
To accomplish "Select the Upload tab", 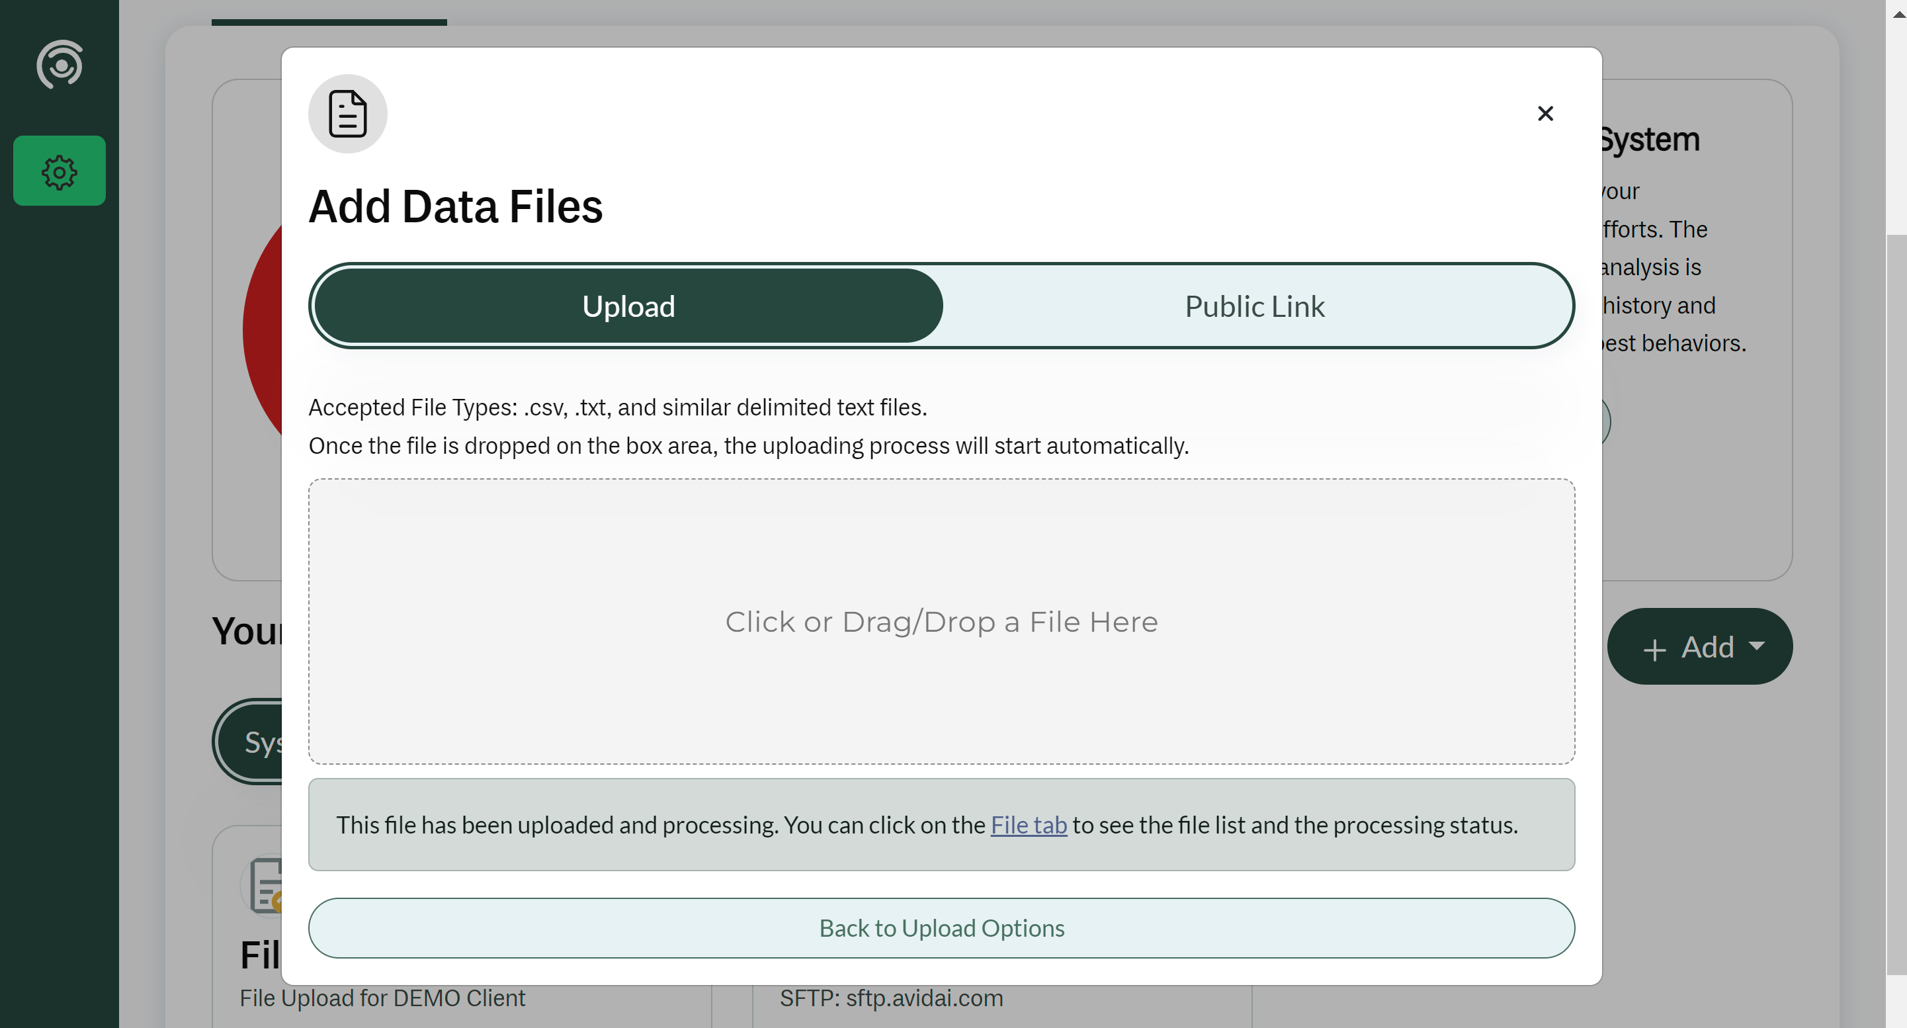I will [628, 306].
